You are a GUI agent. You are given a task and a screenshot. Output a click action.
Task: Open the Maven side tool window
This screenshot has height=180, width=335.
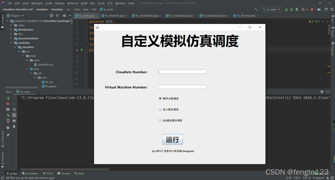[x=333, y=32]
